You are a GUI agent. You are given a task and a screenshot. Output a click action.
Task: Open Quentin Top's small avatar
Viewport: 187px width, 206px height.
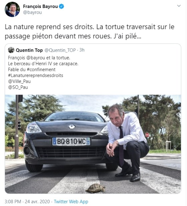(x=11, y=50)
